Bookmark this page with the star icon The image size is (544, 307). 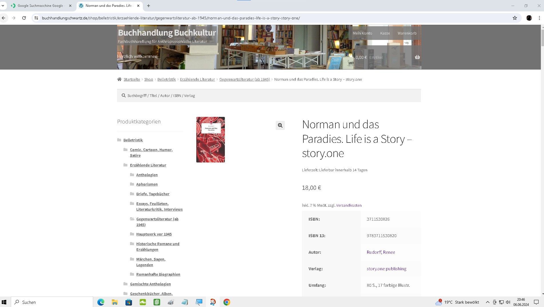click(515, 18)
